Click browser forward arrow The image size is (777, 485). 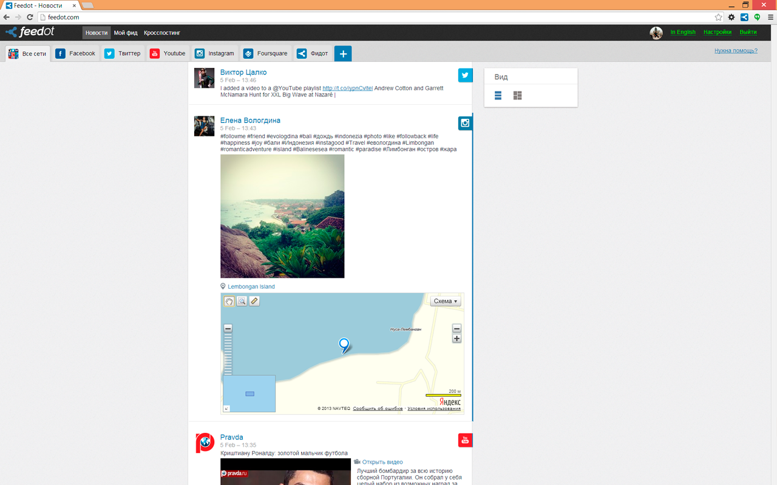tap(18, 17)
